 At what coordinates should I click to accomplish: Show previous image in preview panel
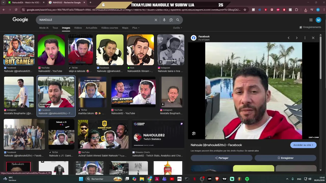point(289,38)
